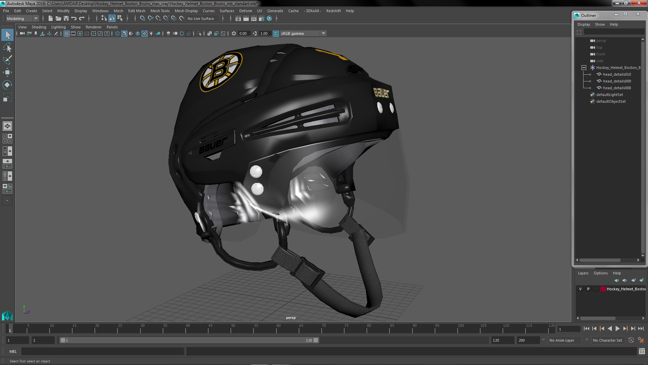Viewport: 648px width, 365px height.
Task: Enable smooth shade all in viewport
Action: (124, 33)
